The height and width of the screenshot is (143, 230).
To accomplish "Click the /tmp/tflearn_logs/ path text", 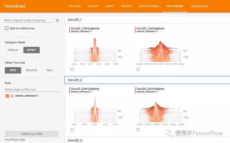I will pyautogui.click(x=15, y=140).
